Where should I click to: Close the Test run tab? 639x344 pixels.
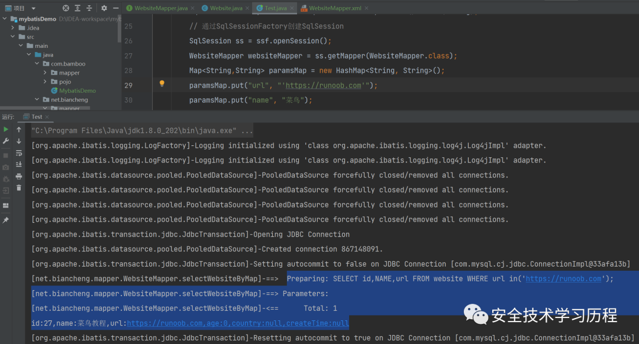point(47,117)
